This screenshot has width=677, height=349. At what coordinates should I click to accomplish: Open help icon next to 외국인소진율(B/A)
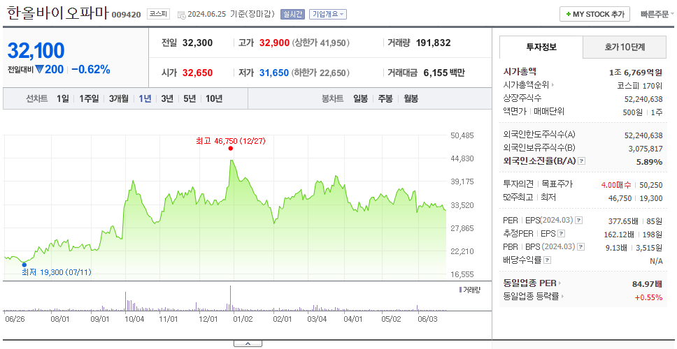582,161
